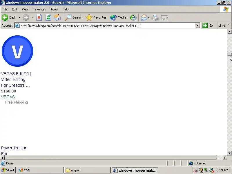Open the Favorites menu

[x=39, y=9]
